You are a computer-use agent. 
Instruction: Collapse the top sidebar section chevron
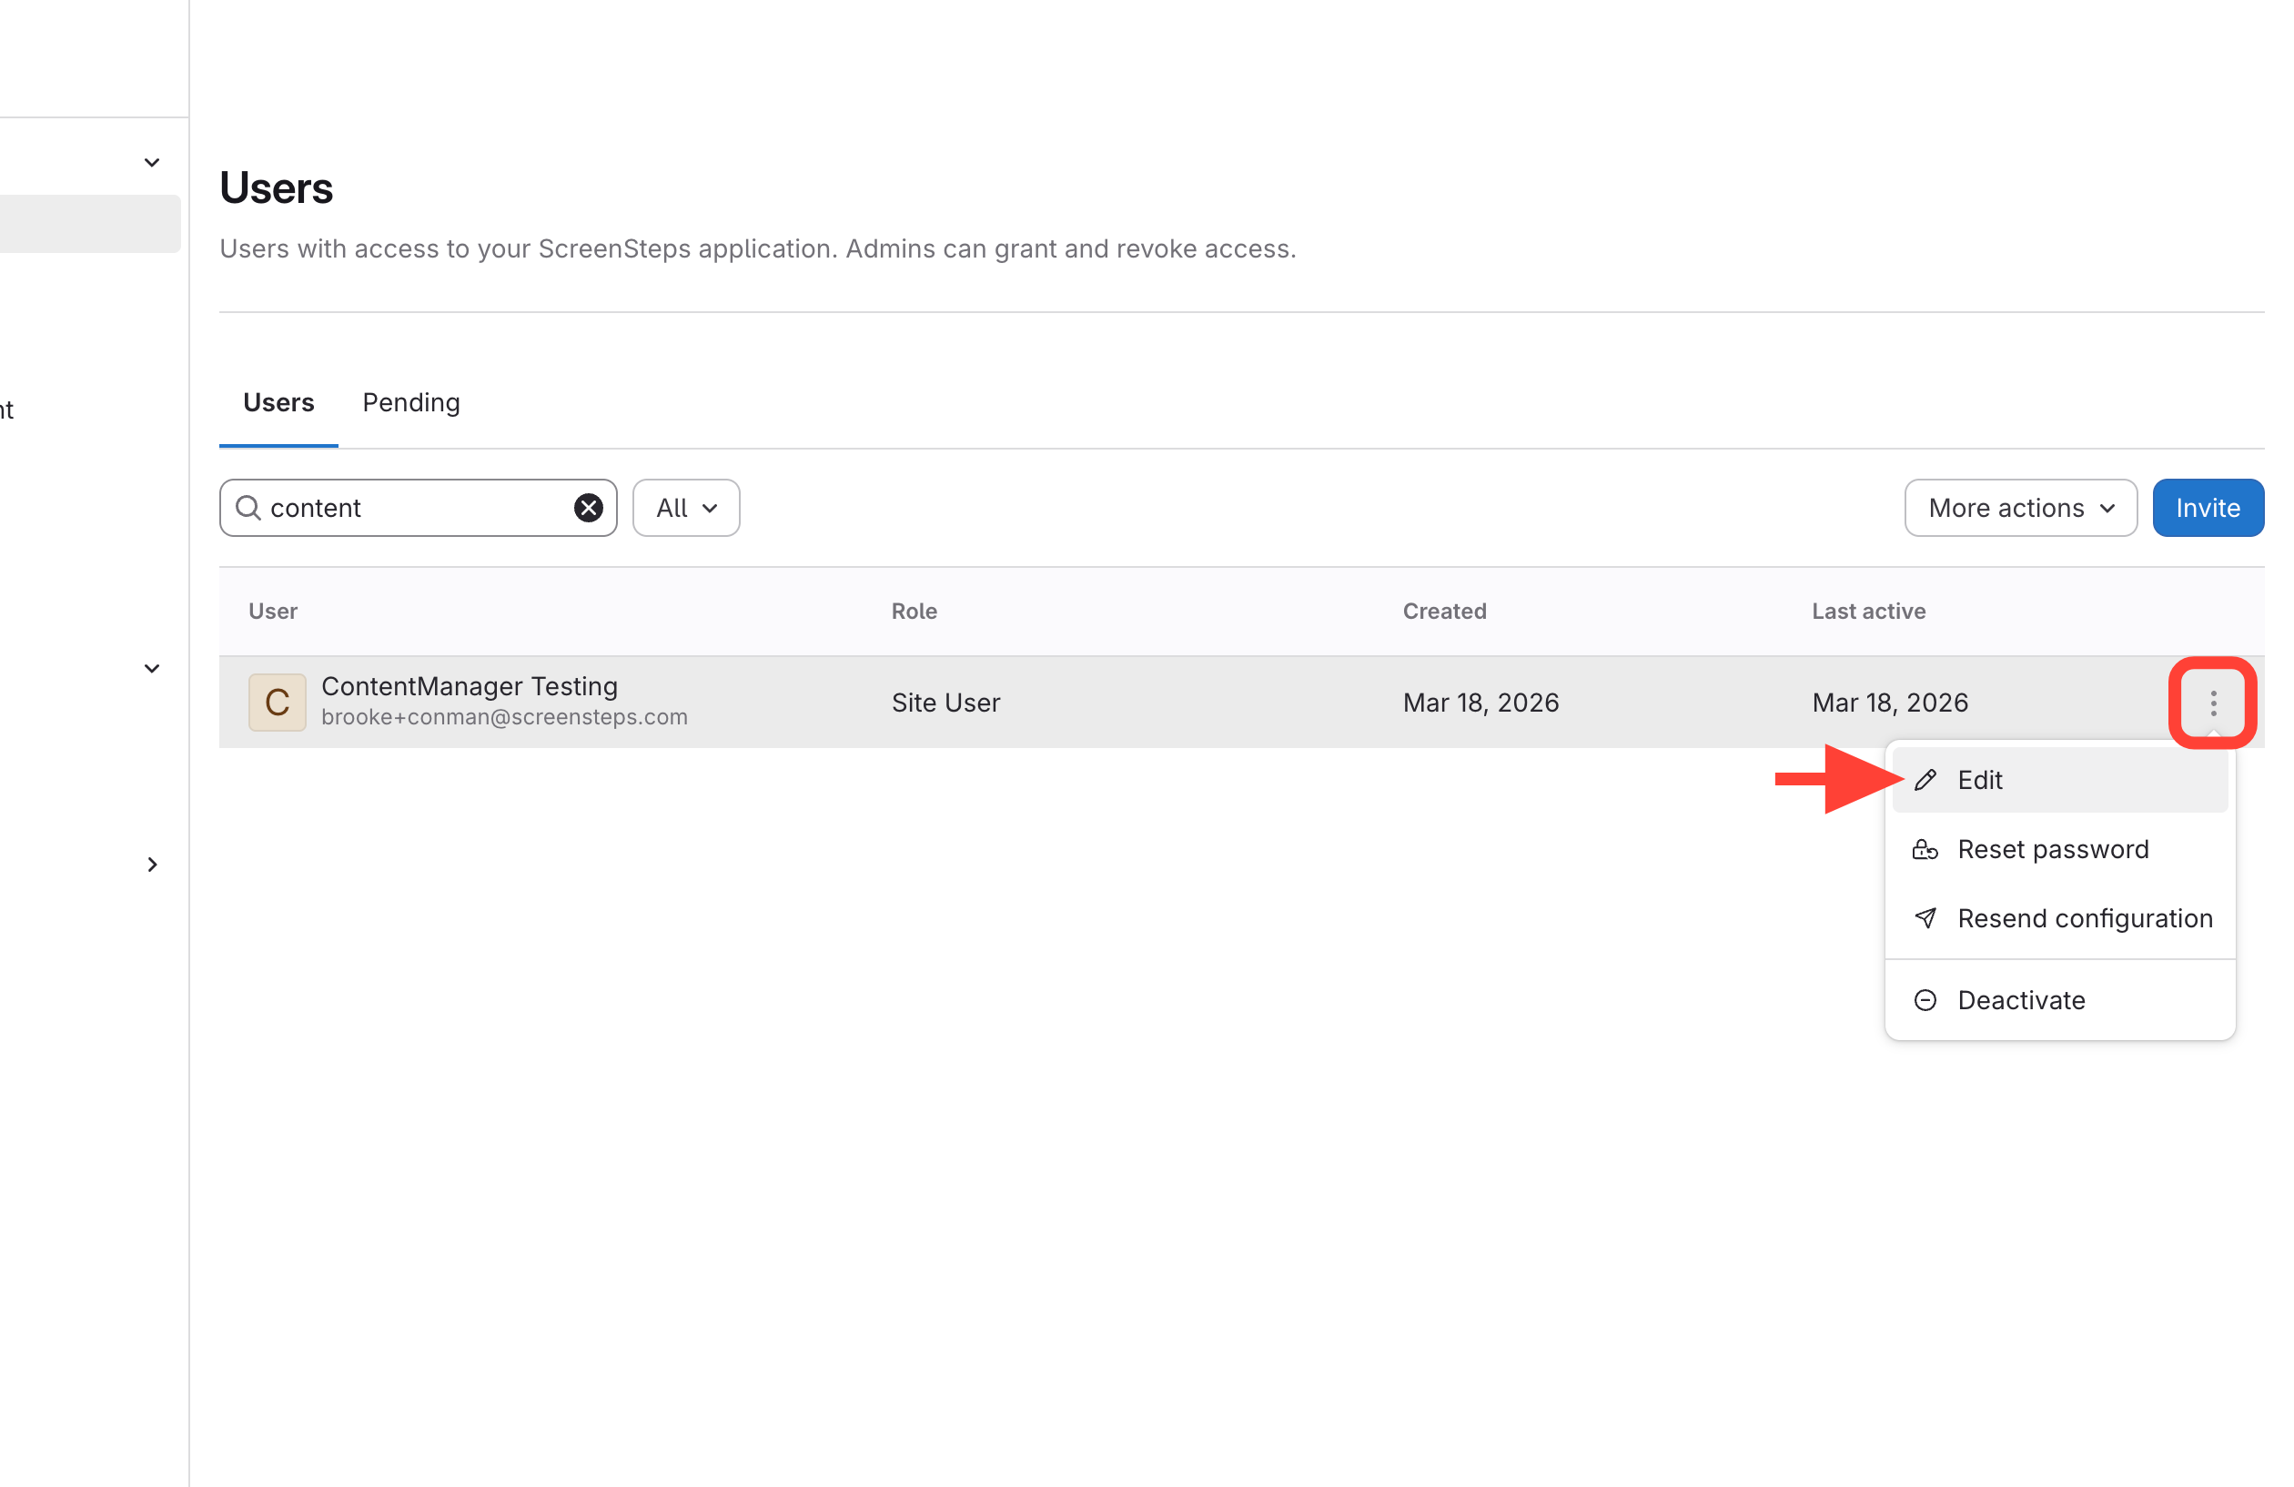(151, 162)
